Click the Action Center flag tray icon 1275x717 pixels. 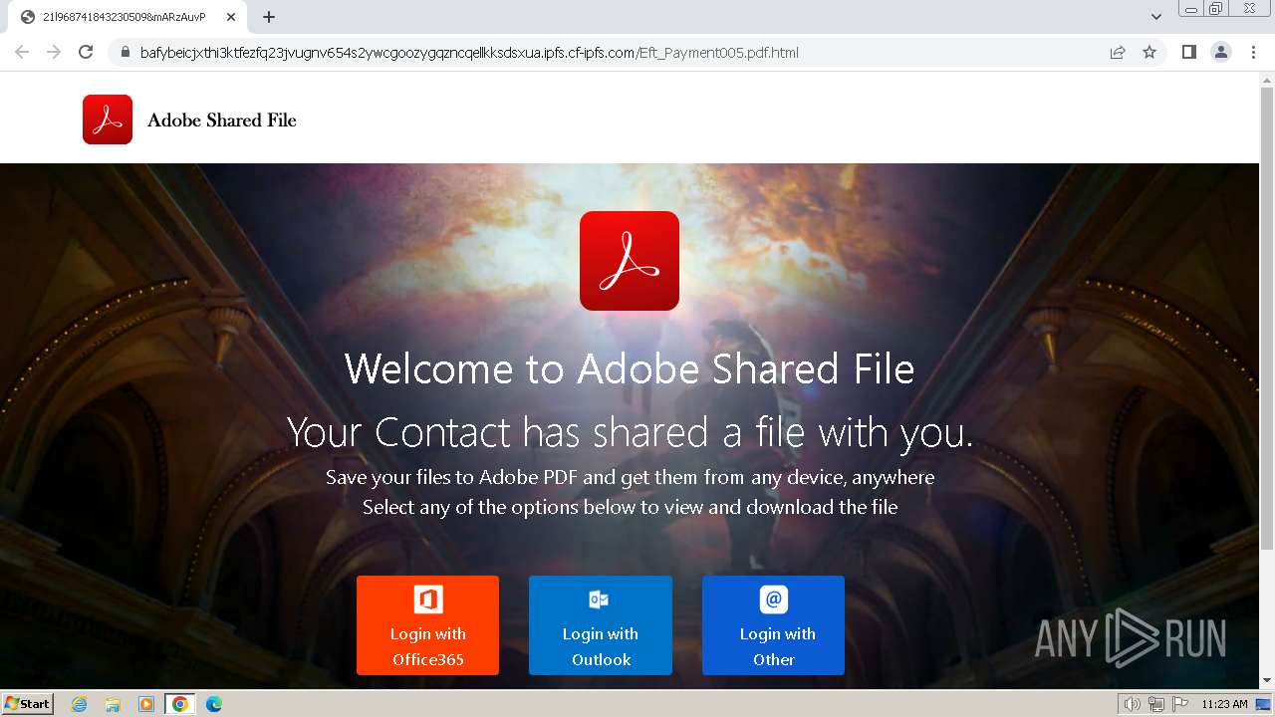(1180, 704)
